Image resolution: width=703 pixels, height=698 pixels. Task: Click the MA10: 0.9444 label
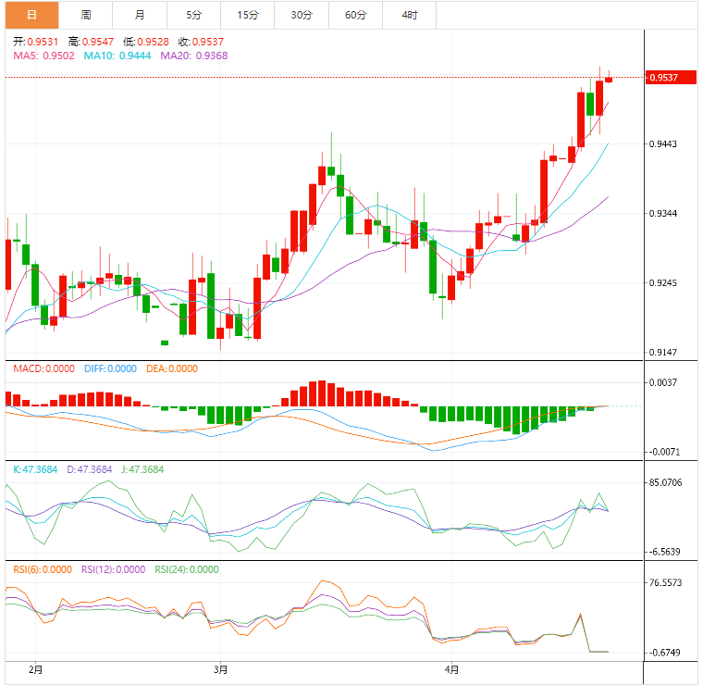(x=117, y=56)
